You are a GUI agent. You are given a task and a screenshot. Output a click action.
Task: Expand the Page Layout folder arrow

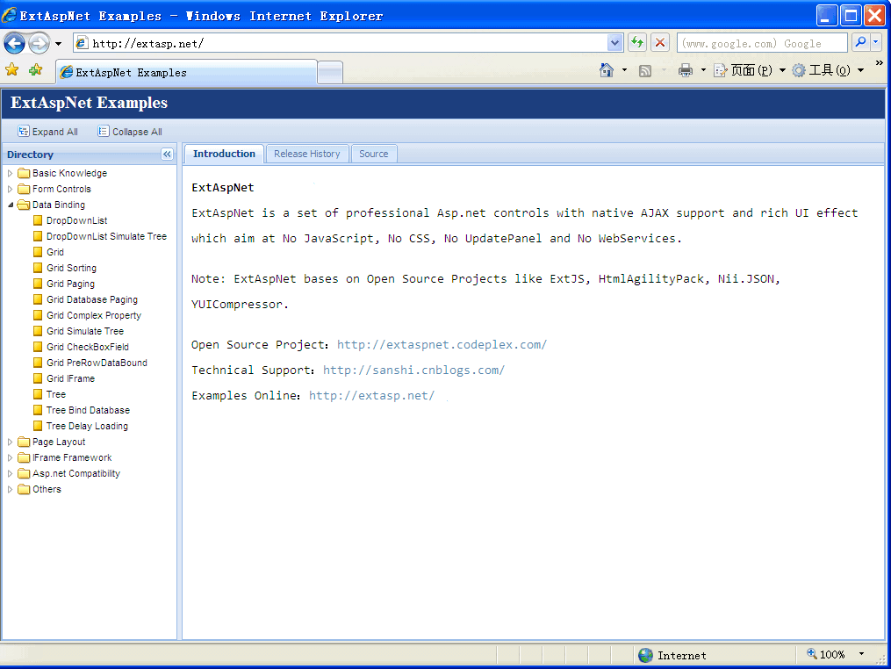[11, 442]
